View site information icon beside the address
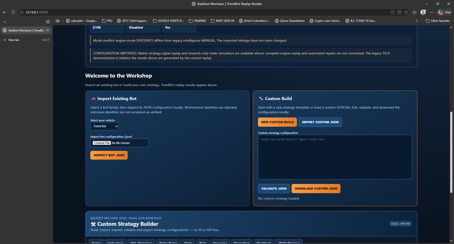This screenshot has height=244, width=454. pyautogui.click(x=22, y=12)
